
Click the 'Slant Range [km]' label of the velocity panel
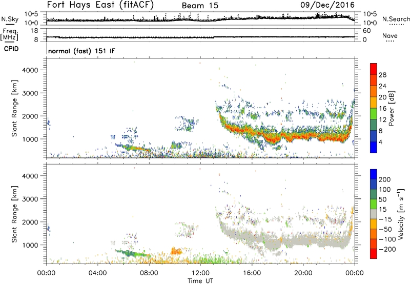pyautogui.click(x=14, y=214)
